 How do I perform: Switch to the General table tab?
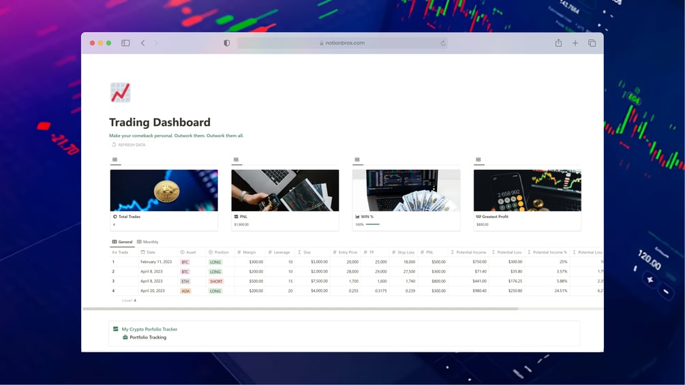coord(122,242)
